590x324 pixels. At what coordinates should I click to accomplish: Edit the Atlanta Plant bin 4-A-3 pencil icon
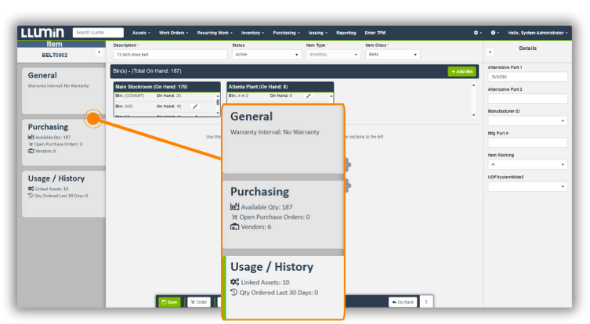308,95
